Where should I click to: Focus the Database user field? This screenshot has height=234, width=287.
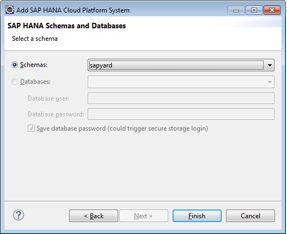(x=181, y=98)
